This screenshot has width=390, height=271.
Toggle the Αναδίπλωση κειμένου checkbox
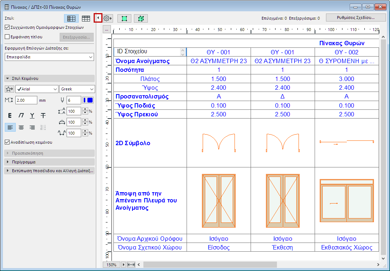(x=7, y=142)
